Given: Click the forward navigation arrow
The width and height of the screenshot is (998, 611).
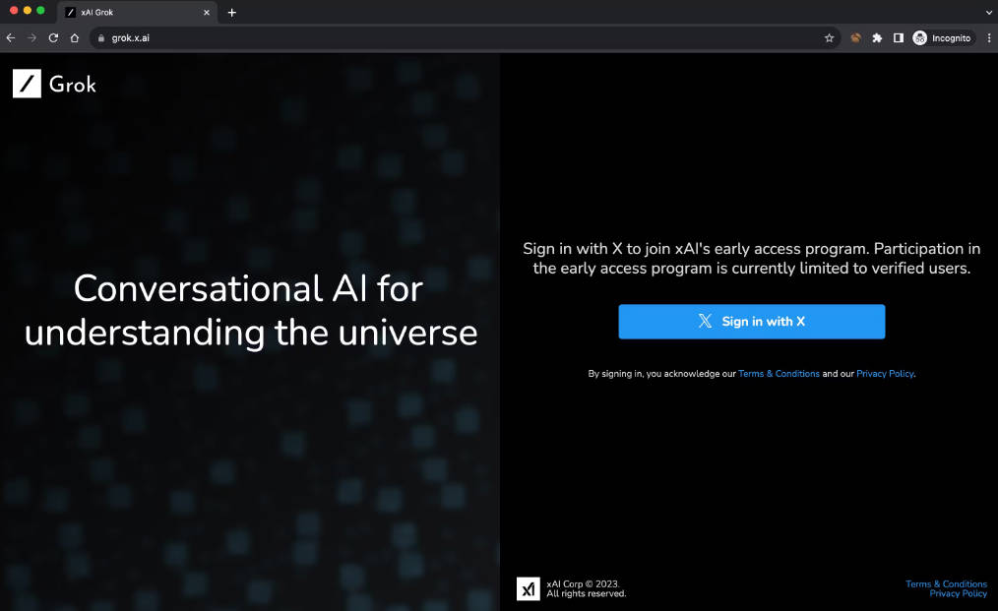Looking at the screenshot, I should pos(31,37).
